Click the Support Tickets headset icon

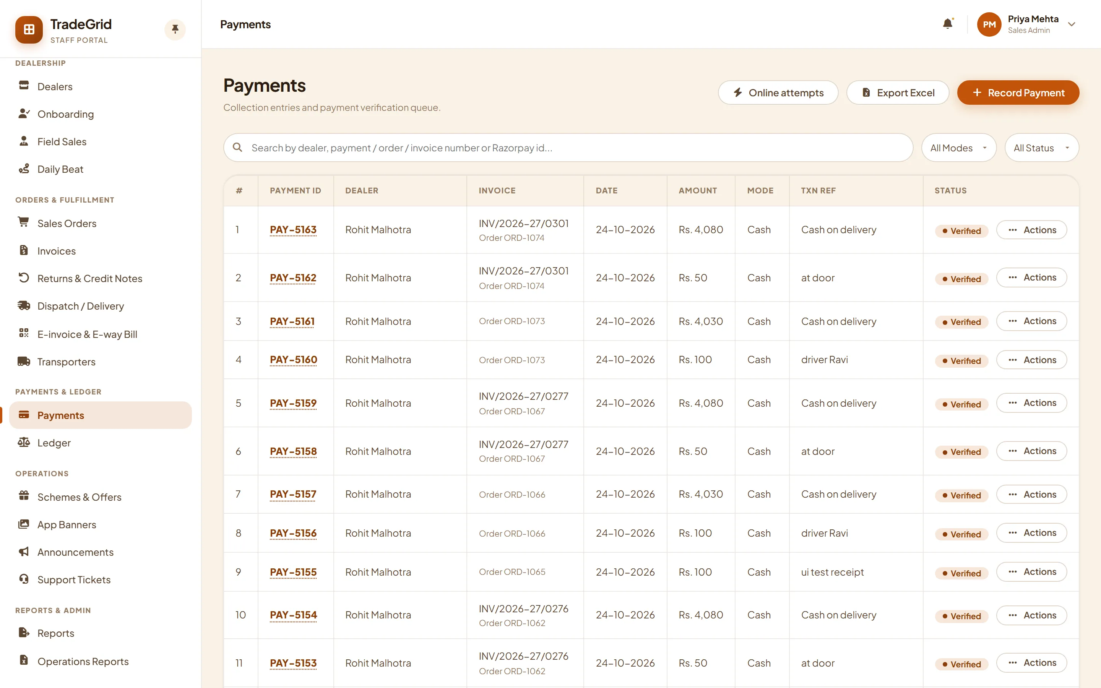[24, 579]
